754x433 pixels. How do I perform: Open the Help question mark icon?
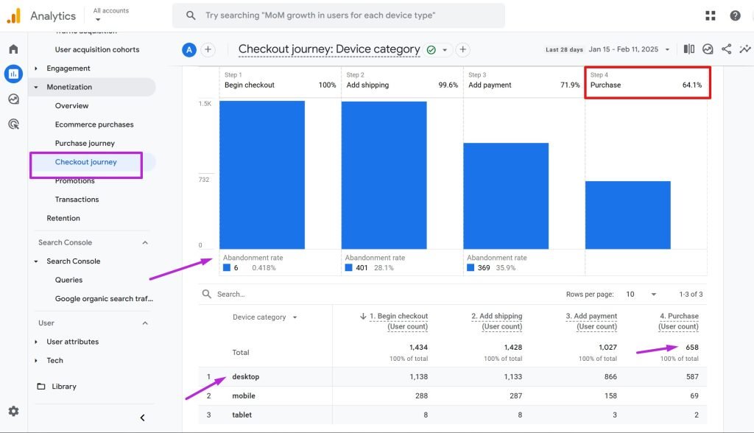(x=735, y=15)
